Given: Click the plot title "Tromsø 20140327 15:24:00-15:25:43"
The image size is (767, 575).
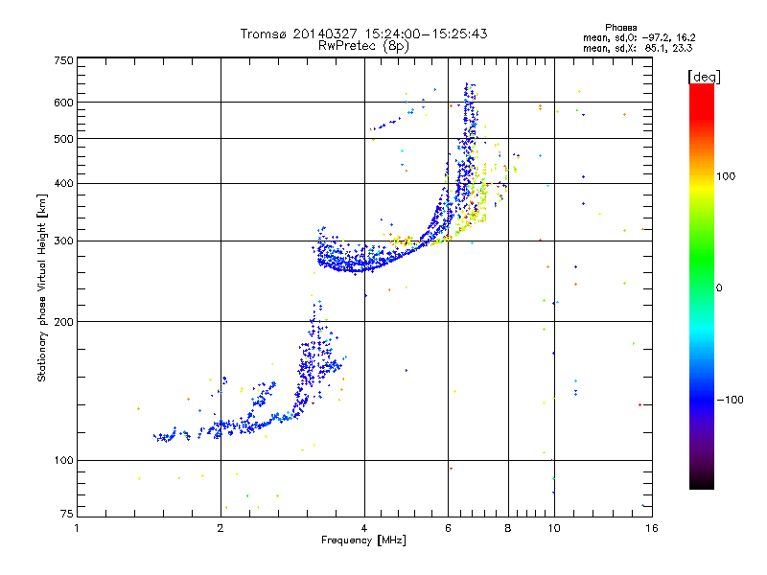Looking at the screenshot, I should [x=363, y=34].
